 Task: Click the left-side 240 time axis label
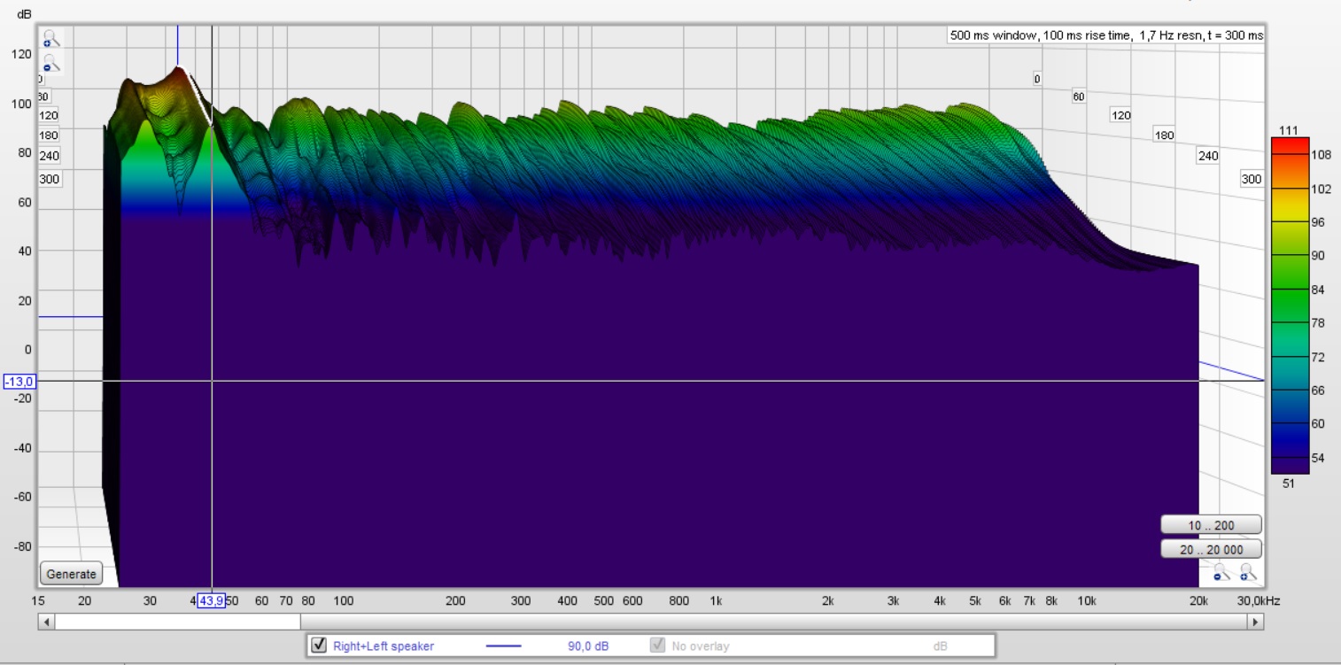pos(49,157)
